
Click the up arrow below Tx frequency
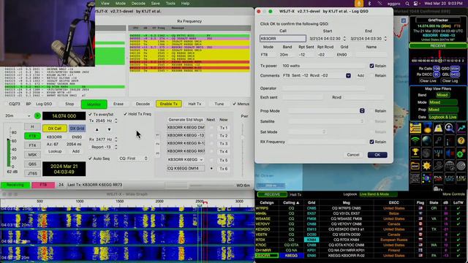point(97,130)
